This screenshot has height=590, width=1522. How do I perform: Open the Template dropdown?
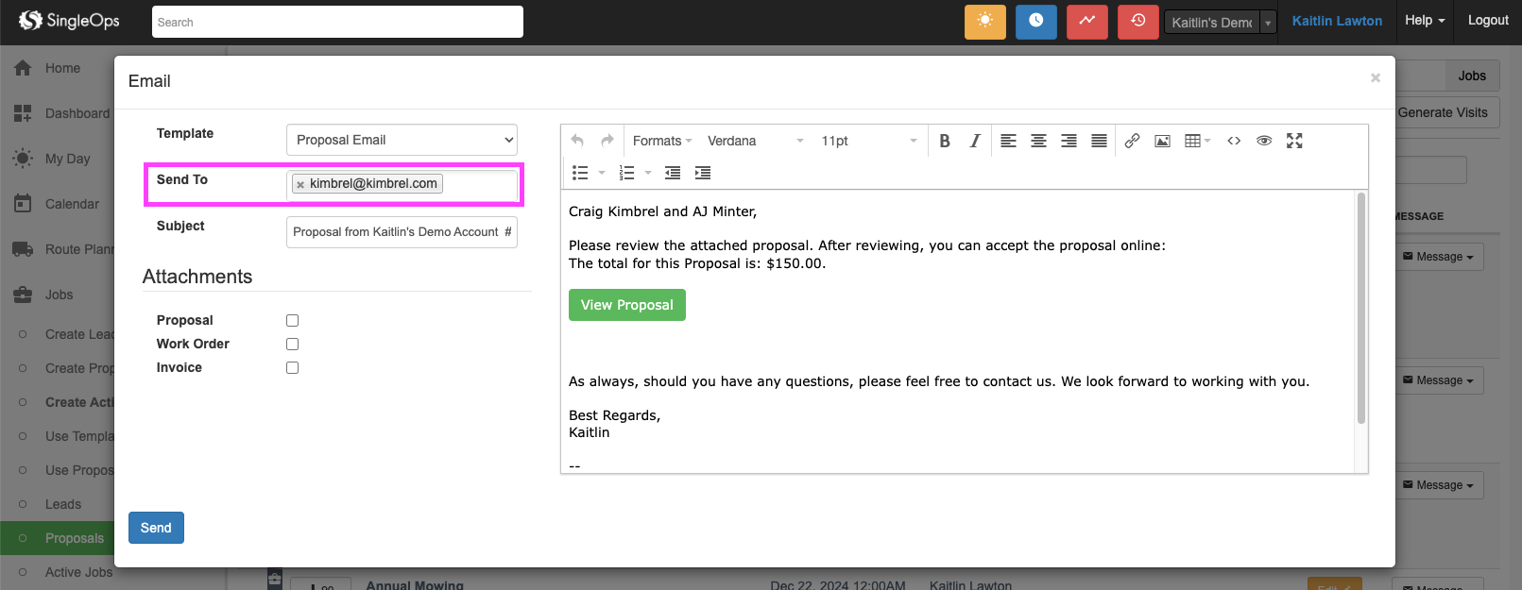tap(402, 140)
